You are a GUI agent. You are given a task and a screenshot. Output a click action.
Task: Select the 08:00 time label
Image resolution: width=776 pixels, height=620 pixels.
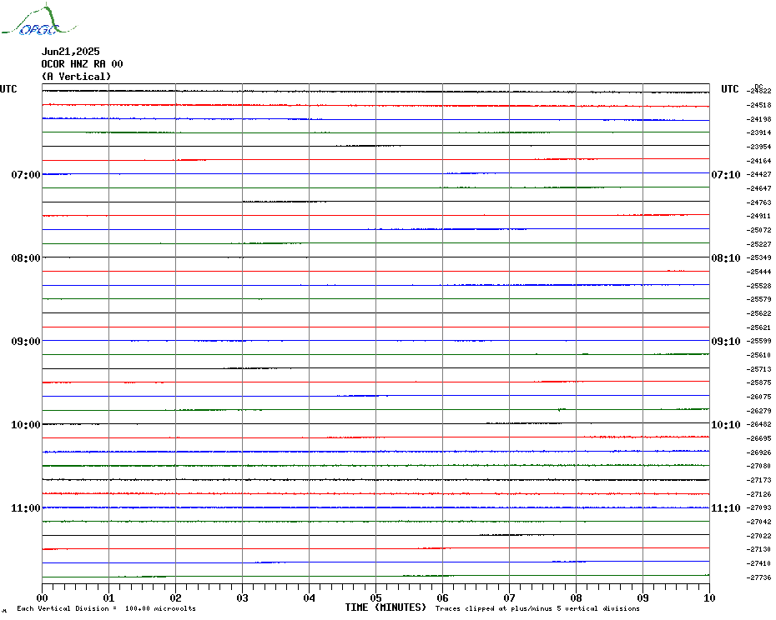(26, 258)
